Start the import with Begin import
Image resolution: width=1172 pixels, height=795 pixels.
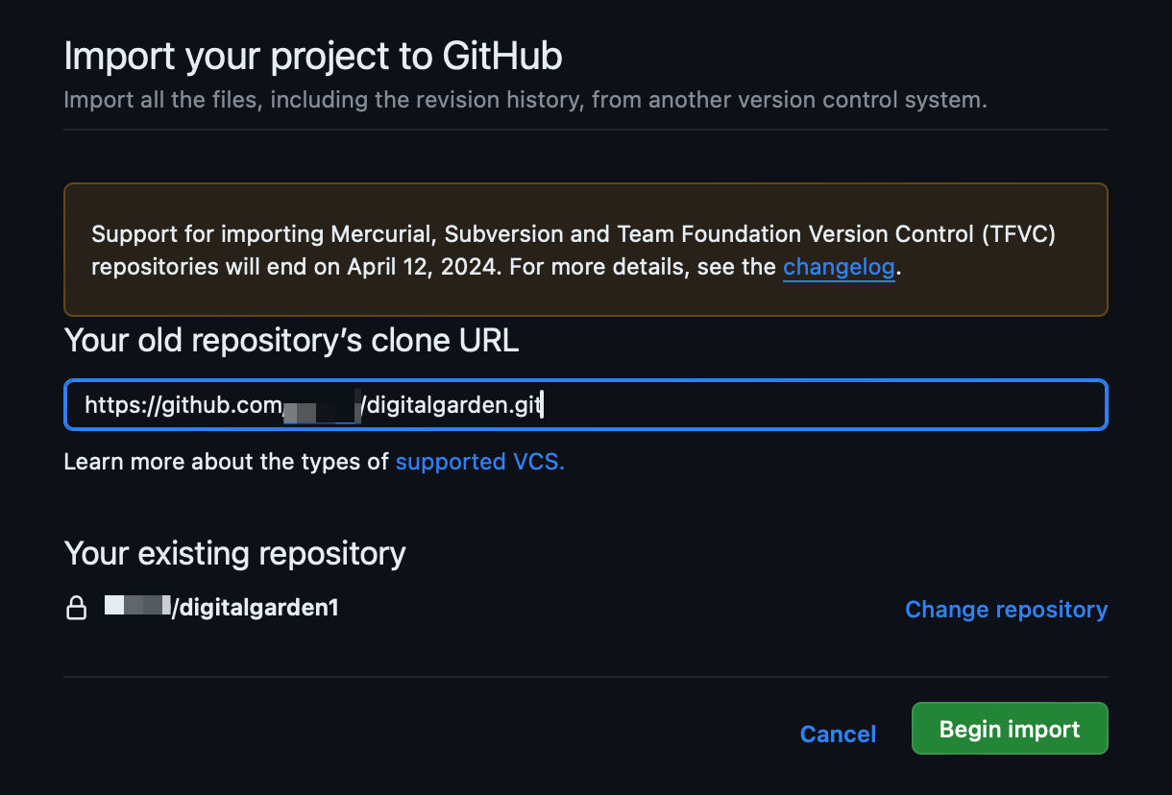coord(1009,729)
